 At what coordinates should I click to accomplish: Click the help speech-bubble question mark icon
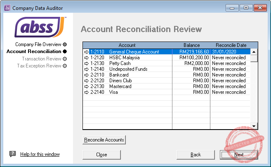[x=12, y=154]
